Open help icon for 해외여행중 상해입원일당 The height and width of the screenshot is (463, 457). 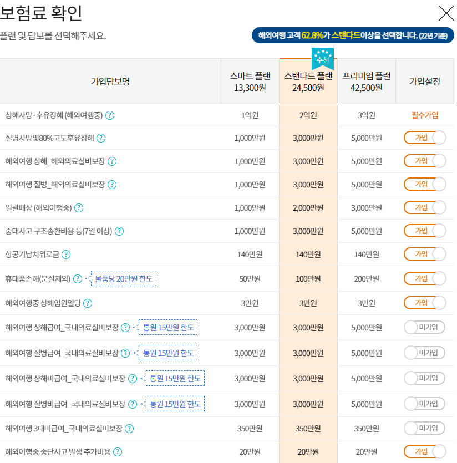pyautogui.click(x=88, y=303)
